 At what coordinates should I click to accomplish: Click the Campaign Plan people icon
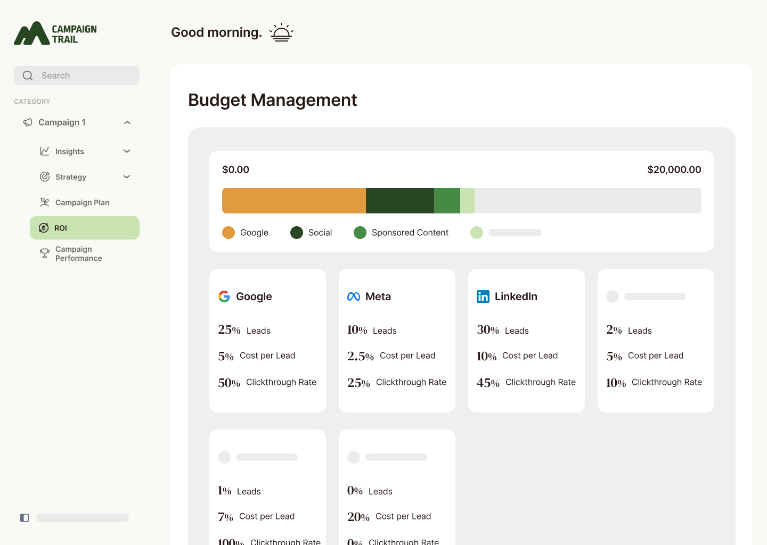(45, 202)
